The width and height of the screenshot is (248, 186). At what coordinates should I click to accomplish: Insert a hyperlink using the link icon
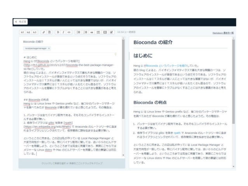(x=44, y=32)
